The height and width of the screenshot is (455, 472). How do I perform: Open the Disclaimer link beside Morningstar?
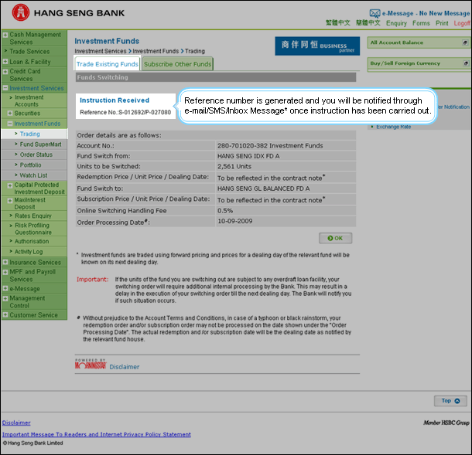pyautogui.click(x=125, y=367)
